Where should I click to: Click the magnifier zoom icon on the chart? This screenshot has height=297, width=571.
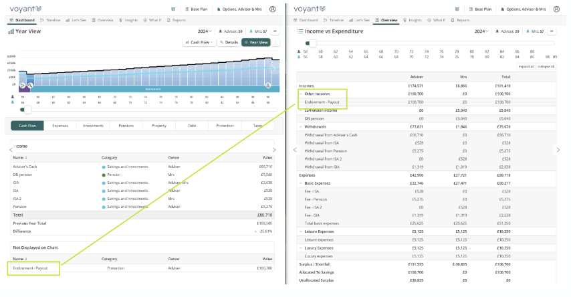coord(30,86)
